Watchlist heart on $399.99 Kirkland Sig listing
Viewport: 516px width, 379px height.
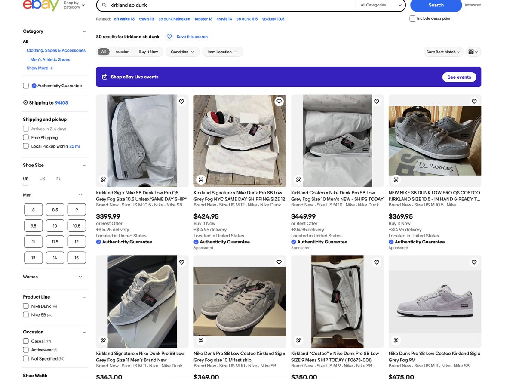tap(181, 102)
